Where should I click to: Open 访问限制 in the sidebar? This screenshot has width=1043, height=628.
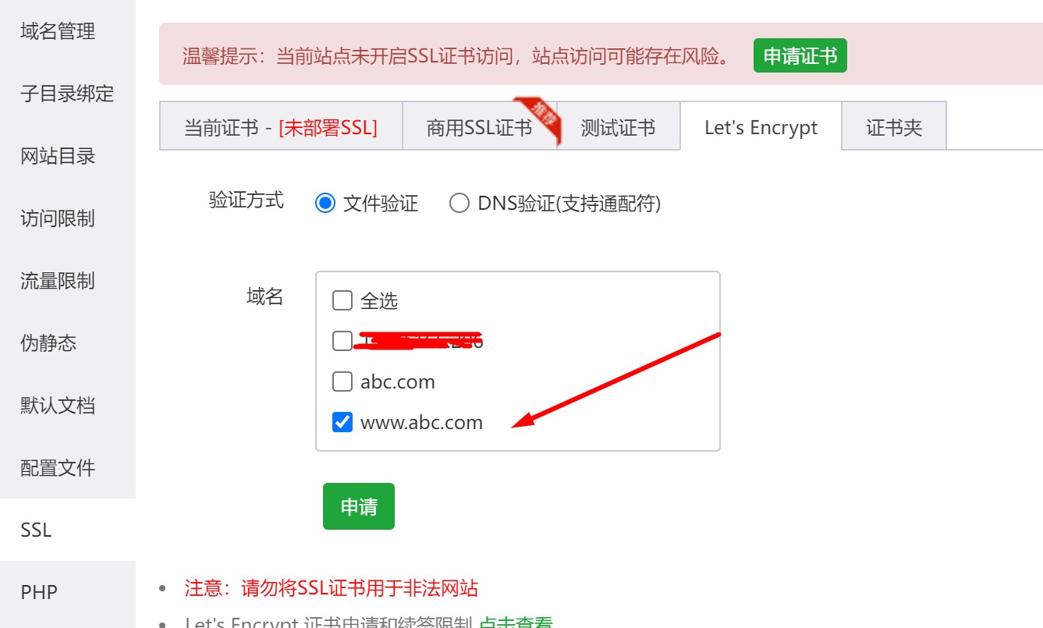pyautogui.click(x=58, y=218)
